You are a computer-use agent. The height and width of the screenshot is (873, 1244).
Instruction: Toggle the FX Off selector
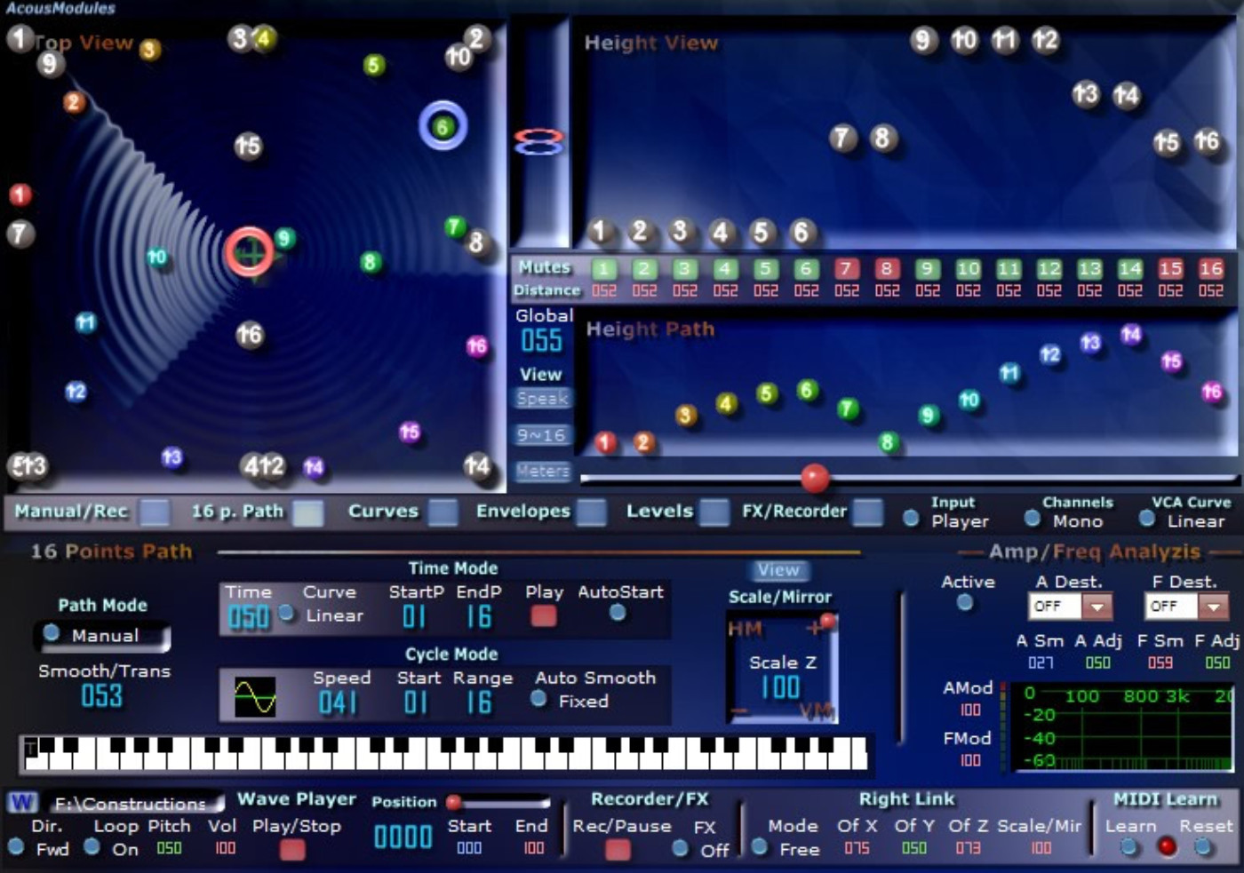coord(681,848)
